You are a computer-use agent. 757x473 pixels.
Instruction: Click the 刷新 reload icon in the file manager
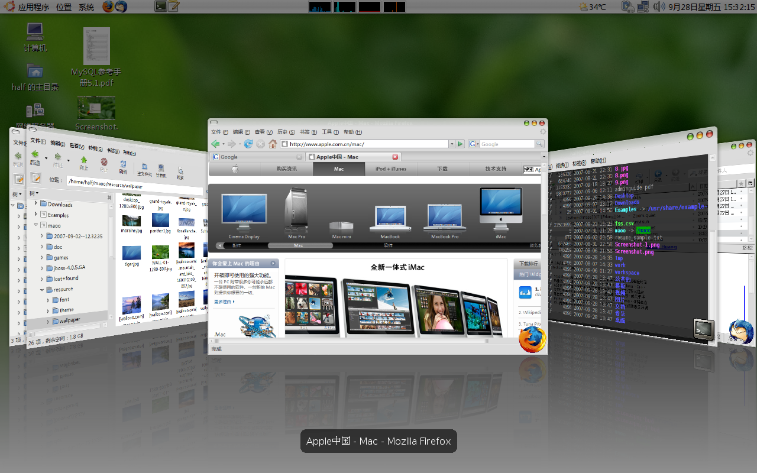click(123, 167)
